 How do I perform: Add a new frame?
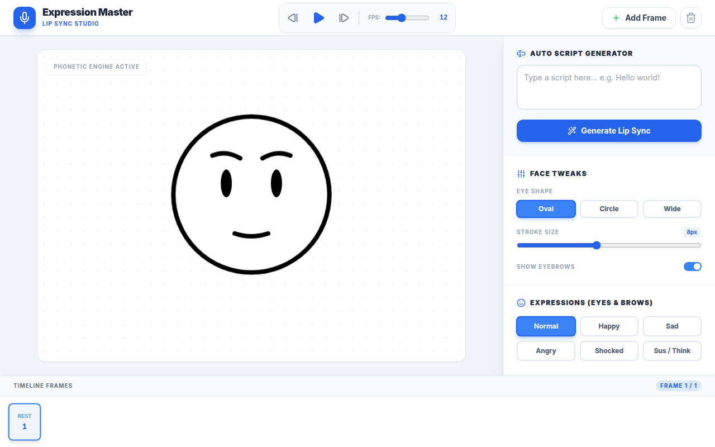tap(639, 18)
